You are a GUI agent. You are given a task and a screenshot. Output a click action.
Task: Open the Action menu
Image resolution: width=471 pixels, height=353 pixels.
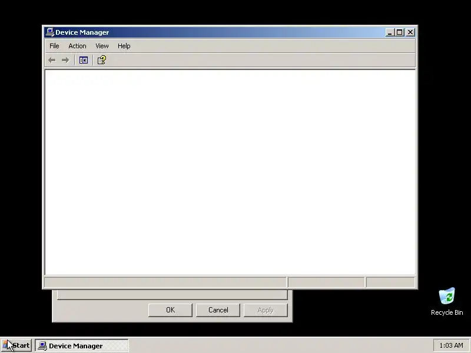(x=77, y=46)
